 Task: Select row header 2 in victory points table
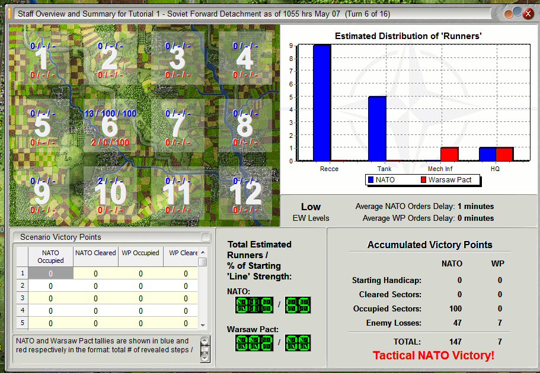click(x=23, y=285)
